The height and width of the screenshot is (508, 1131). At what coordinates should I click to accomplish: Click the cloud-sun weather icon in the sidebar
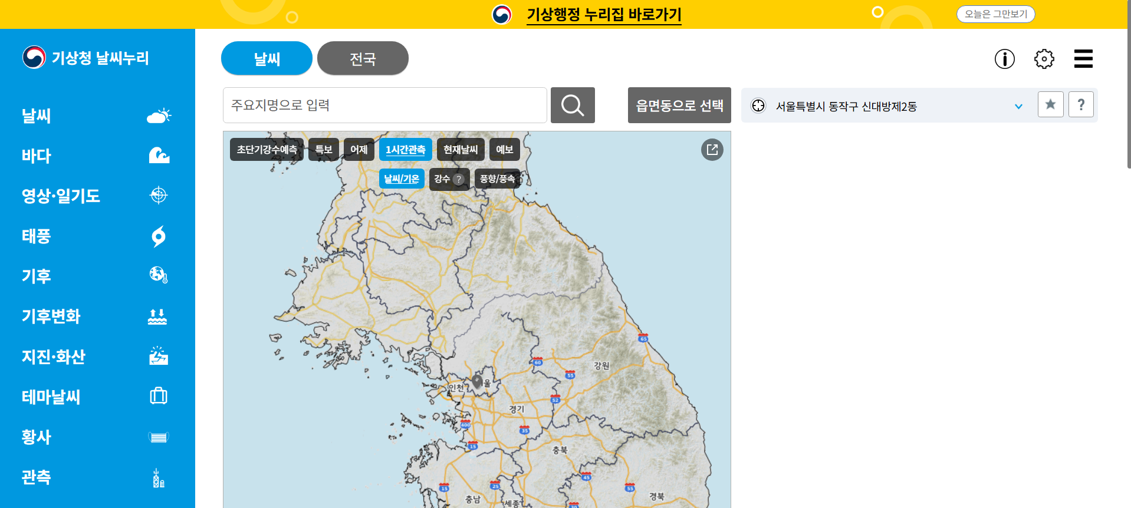[x=159, y=116]
